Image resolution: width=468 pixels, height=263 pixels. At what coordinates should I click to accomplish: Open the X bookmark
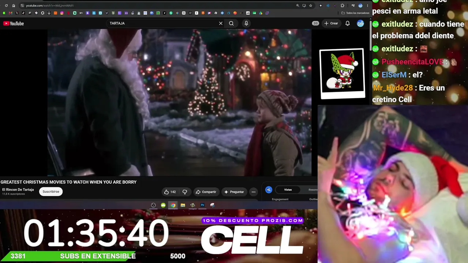[x=17, y=13]
